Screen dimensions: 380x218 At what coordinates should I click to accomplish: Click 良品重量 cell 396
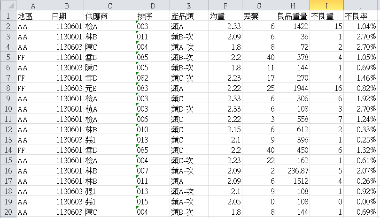293,140
